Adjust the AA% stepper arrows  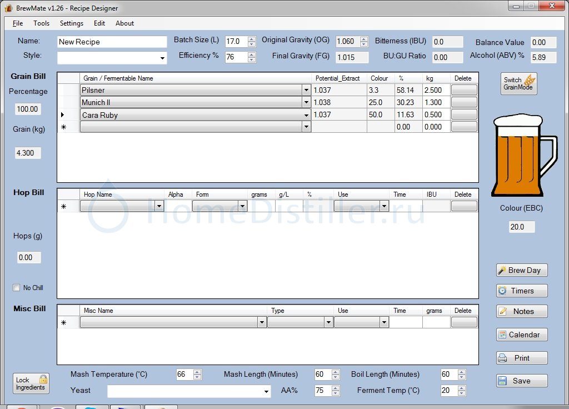(x=336, y=391)
